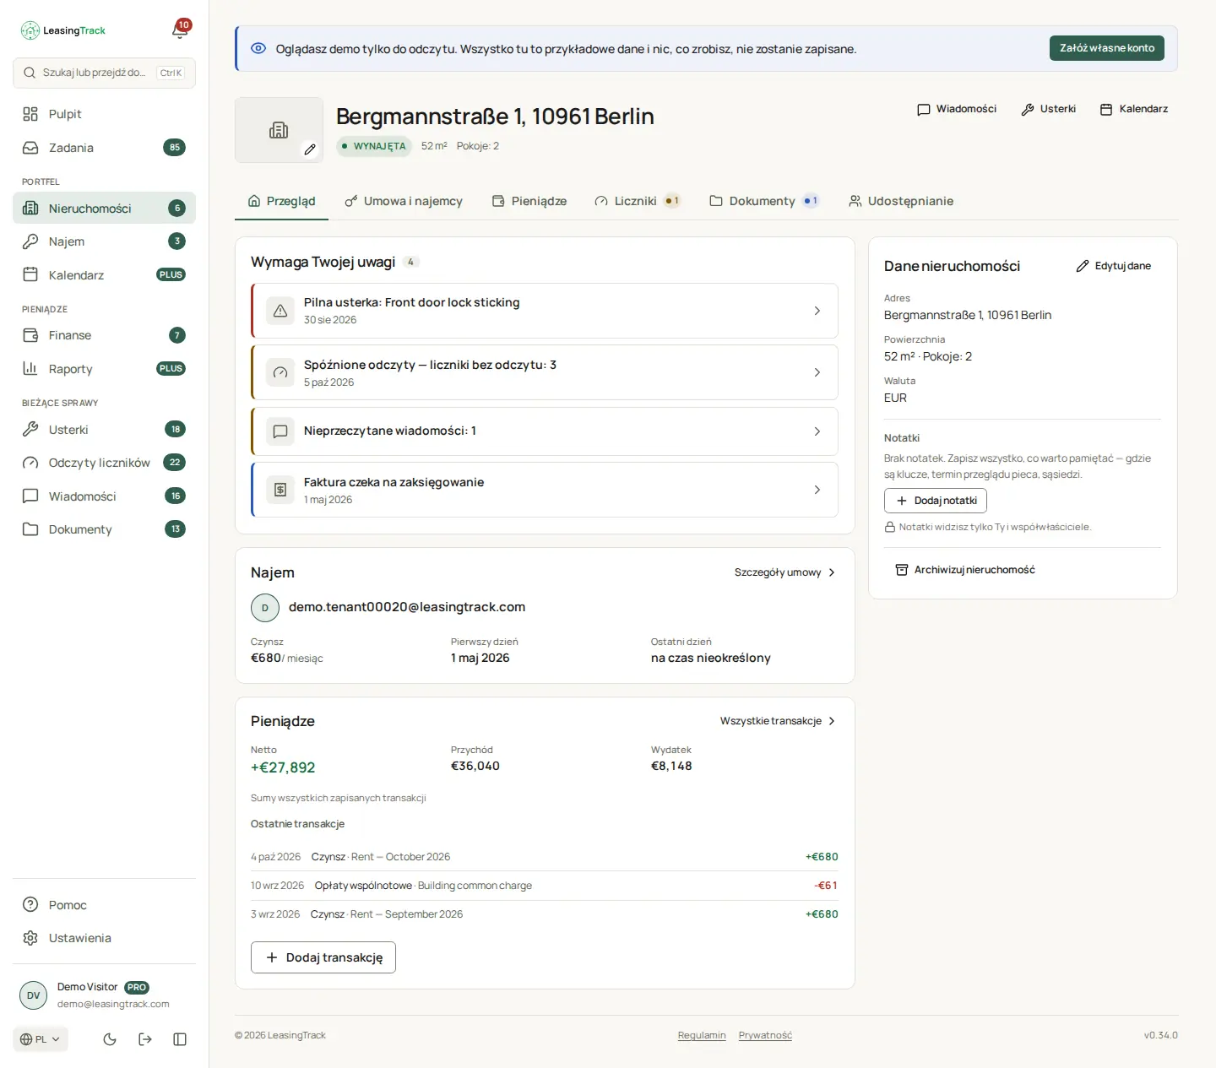Open Demo Visitor account profile
The image size is (1216, 1068).
point(104,995)
